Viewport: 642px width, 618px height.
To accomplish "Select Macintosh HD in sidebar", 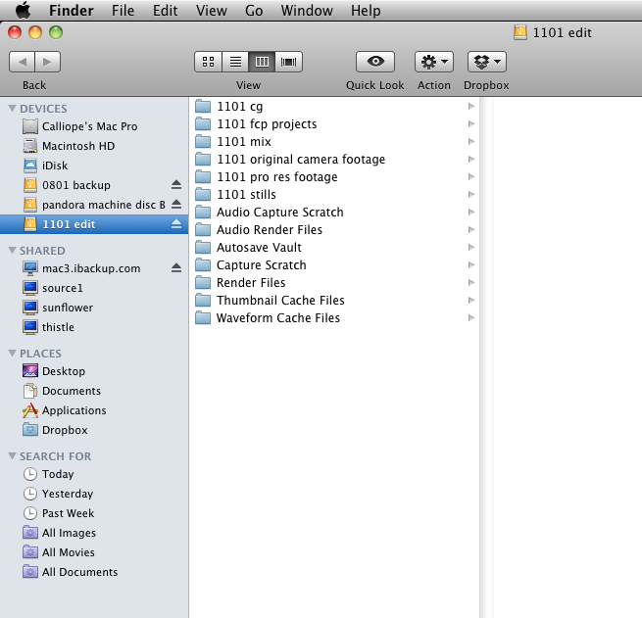I will click(78, 146).
